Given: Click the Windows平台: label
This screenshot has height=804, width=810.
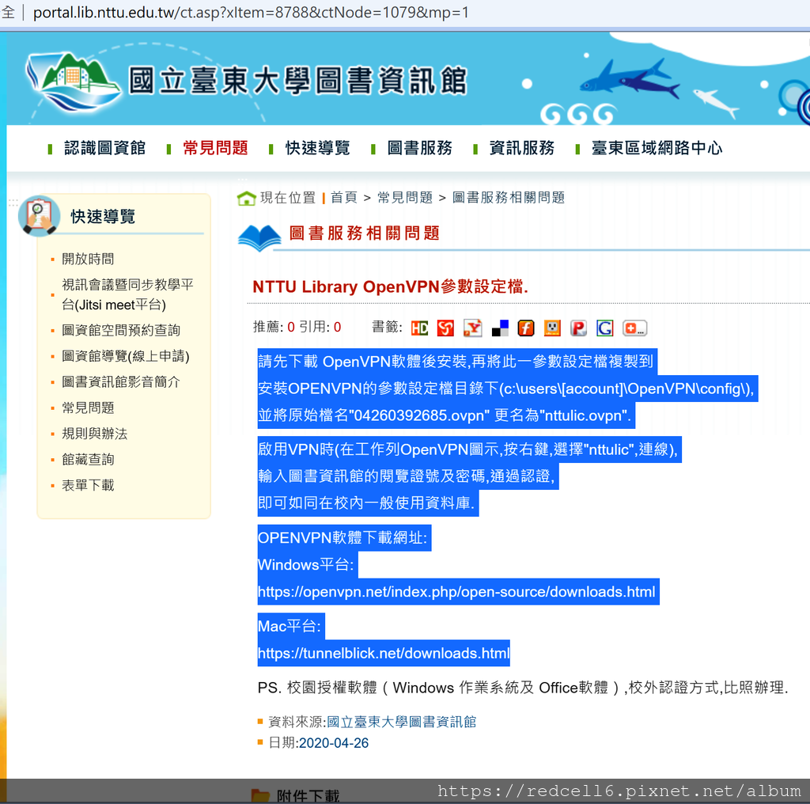Looking at the screenshot, I should 306,565.
